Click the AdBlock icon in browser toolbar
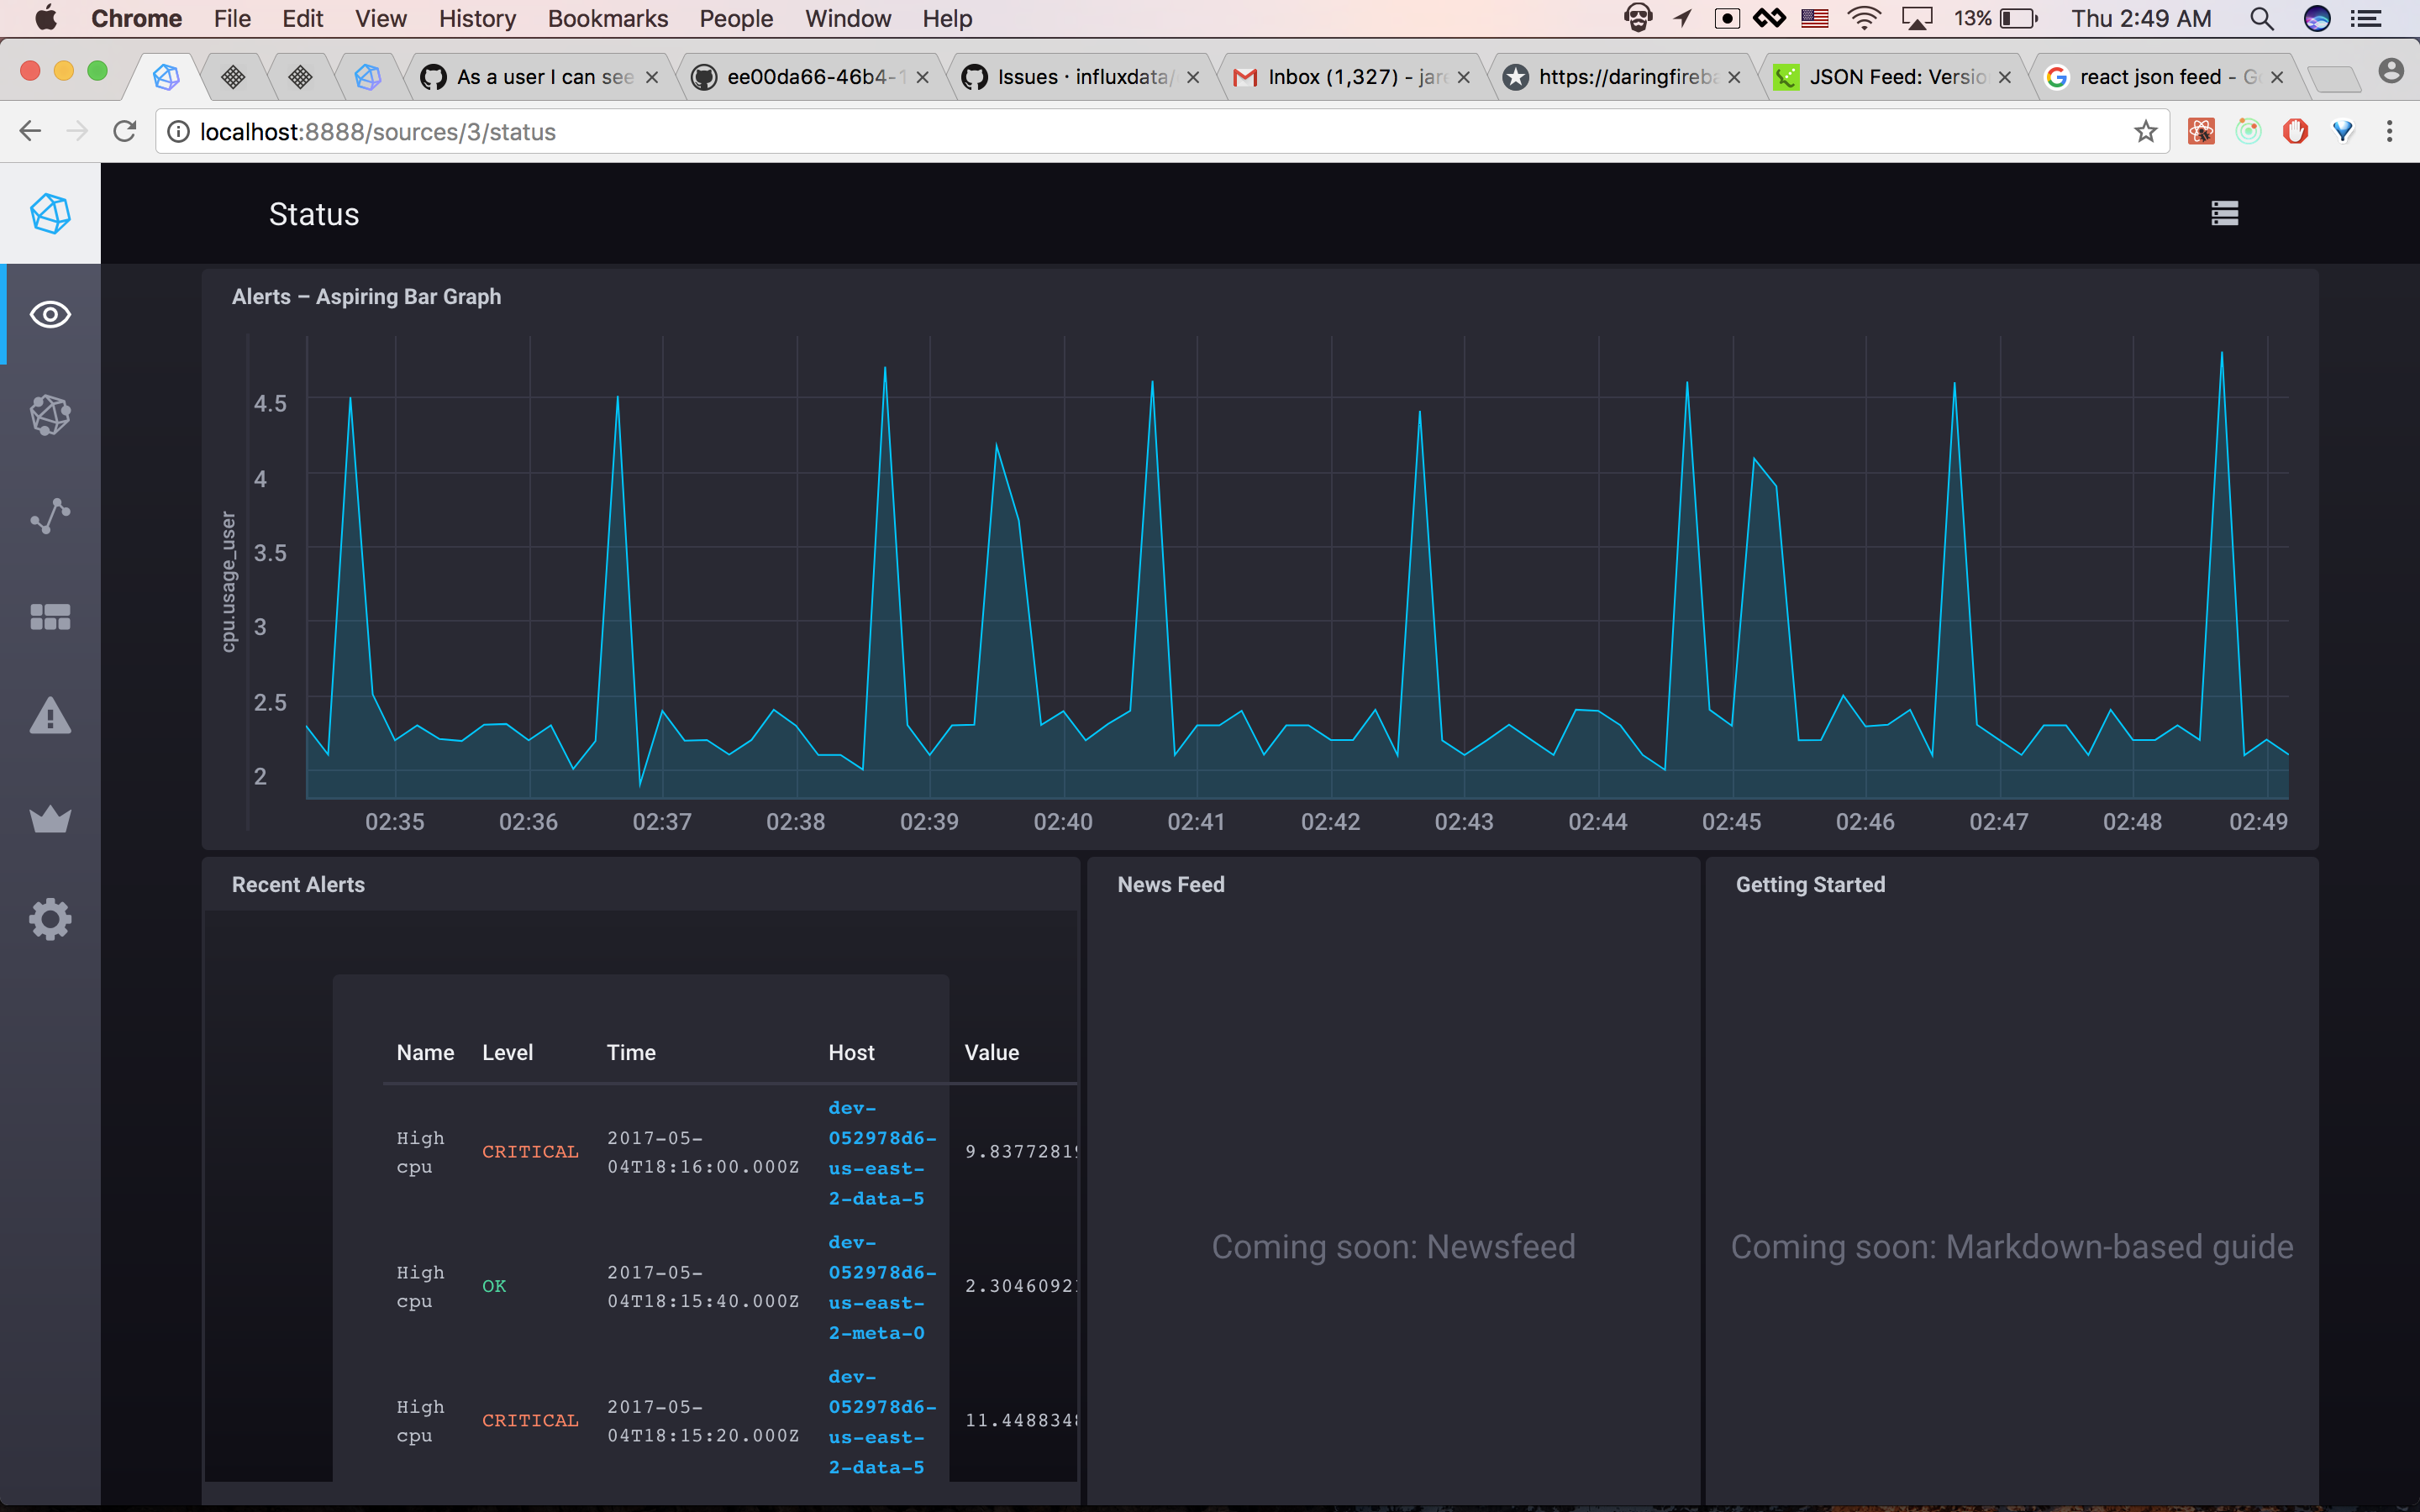 [x=2296, y=131]
